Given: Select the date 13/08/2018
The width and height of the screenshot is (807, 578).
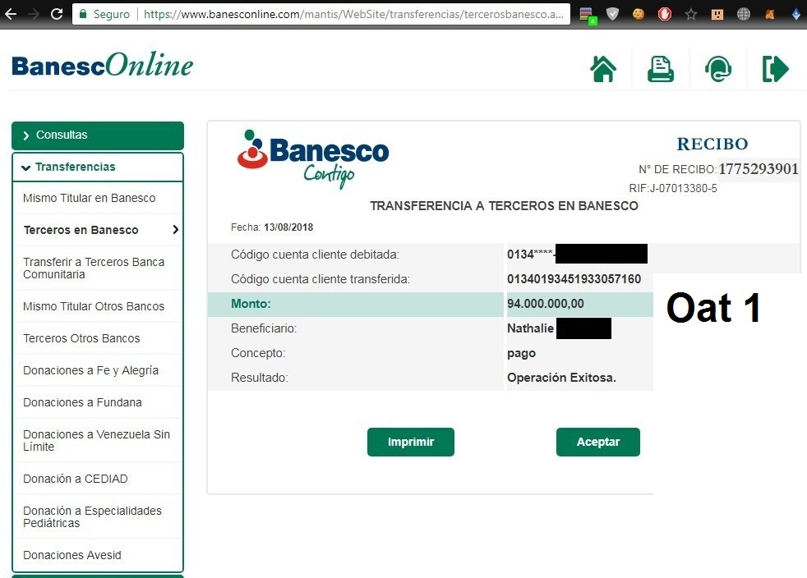Looking at the screenshot, I should pos(288,227).
